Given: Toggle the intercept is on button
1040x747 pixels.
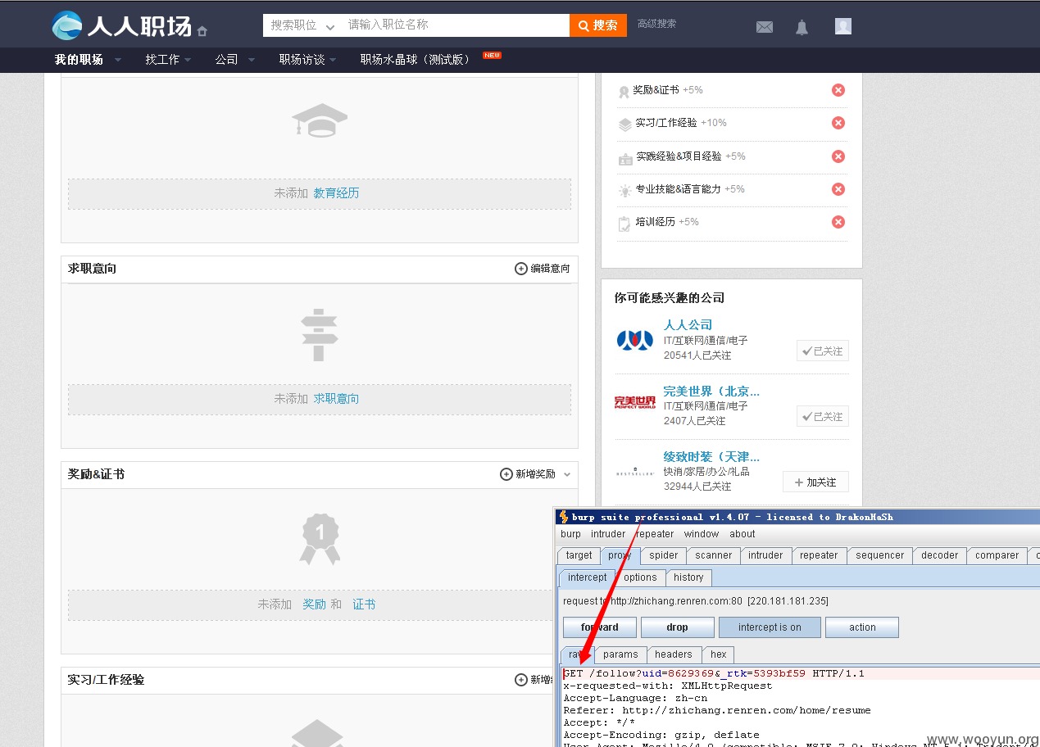Looking at the screenshot, I should tap(770, 627).
